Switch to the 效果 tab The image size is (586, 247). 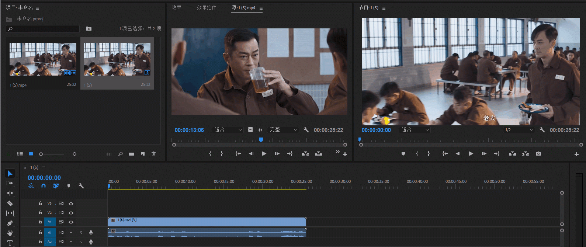[x=176, y=8]
